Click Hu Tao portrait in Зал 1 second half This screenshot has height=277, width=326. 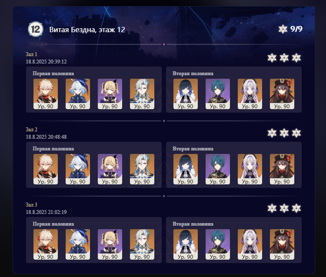(282, 94)
